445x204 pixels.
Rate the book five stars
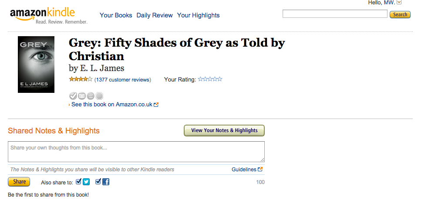219,79
